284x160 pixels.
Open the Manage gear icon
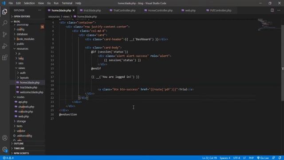5,149
